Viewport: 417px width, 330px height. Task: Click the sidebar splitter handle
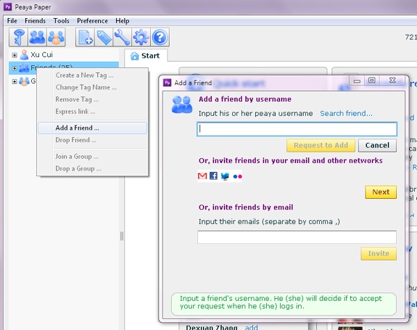[122, 236]
